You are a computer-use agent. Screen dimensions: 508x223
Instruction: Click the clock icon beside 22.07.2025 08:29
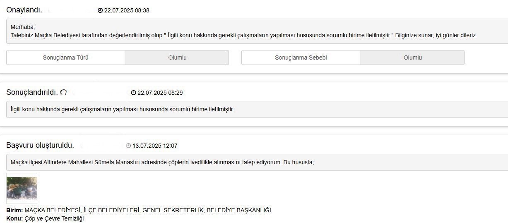(x=133, y=93)
